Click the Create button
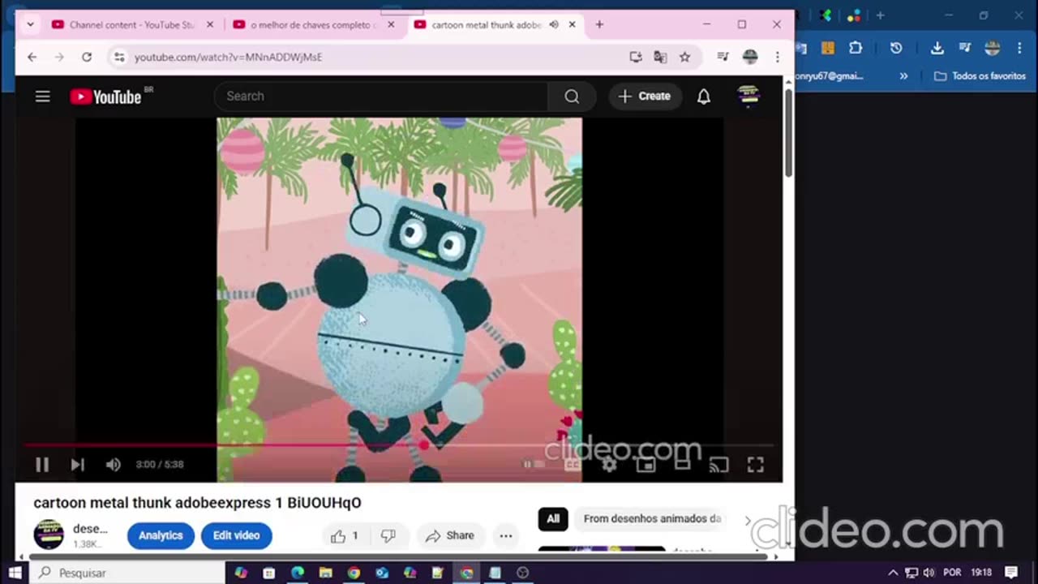 645,97
